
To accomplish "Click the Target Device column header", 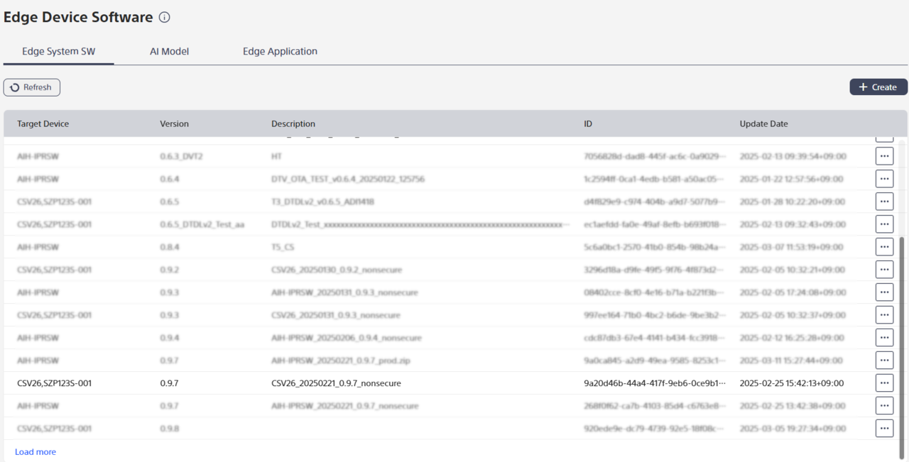I will (43, 123).
